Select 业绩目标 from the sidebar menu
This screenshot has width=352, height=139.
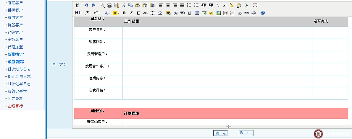[x=15, y=106]
